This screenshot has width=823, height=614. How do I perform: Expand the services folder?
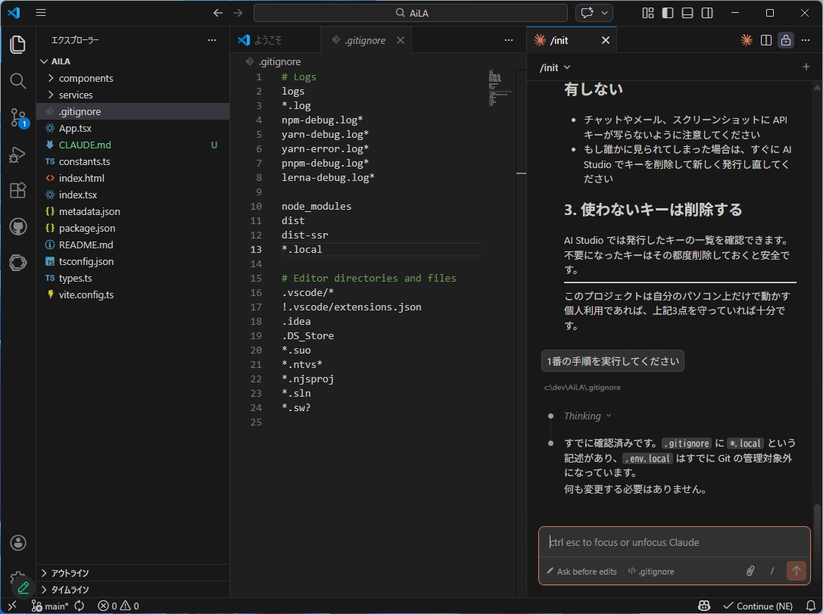[x=132, y=95]
